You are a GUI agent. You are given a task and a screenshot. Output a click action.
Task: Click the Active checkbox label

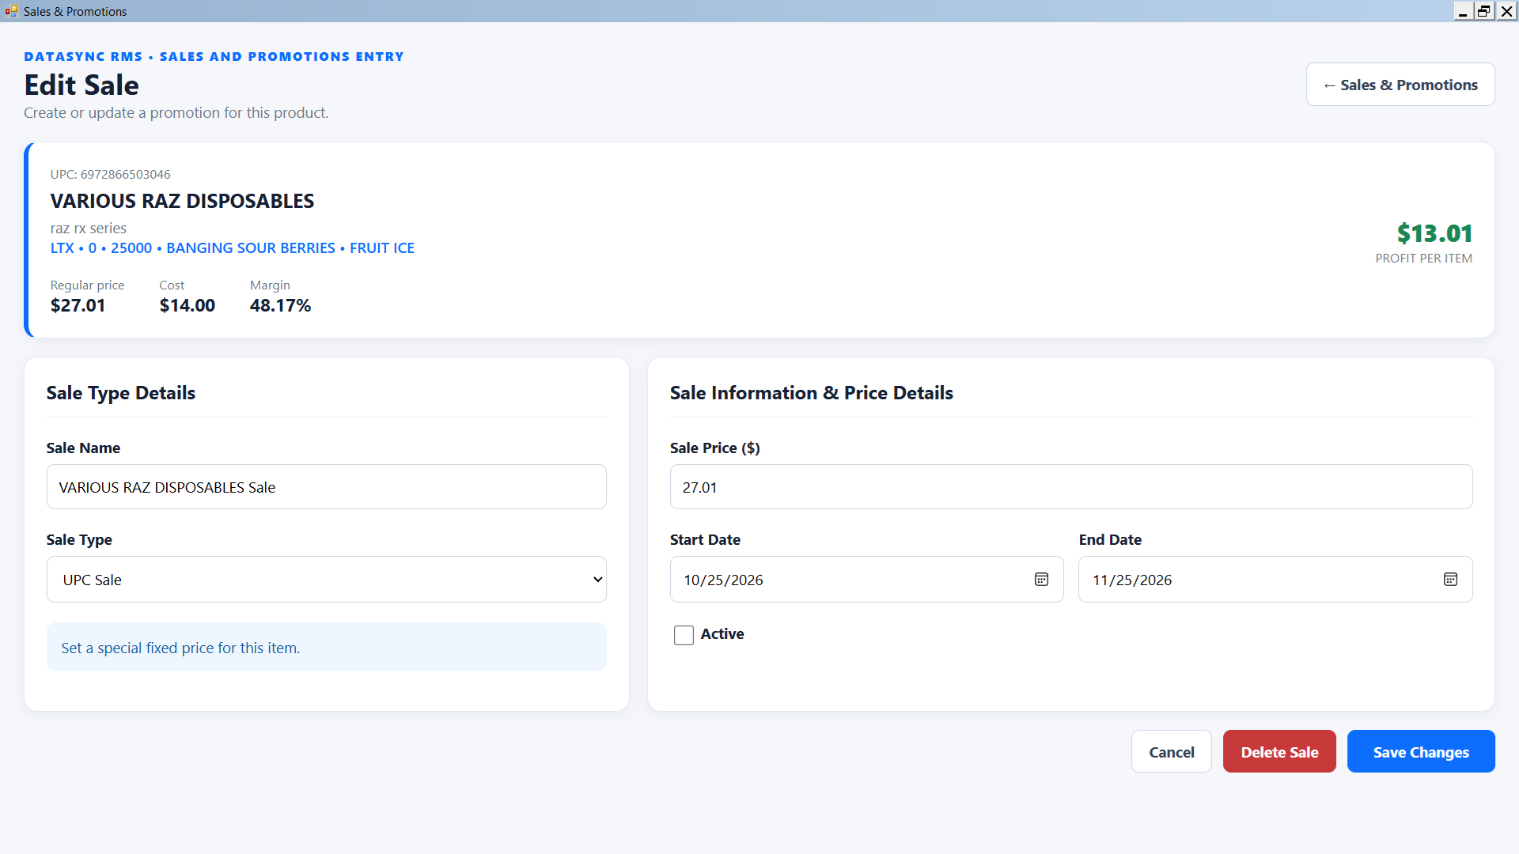click(722, 634)
